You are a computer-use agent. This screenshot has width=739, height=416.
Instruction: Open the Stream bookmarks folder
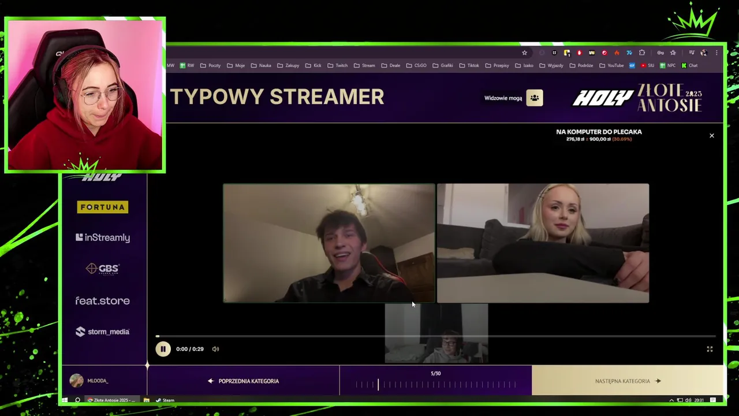pyautogui.click(x=364, y=65)
